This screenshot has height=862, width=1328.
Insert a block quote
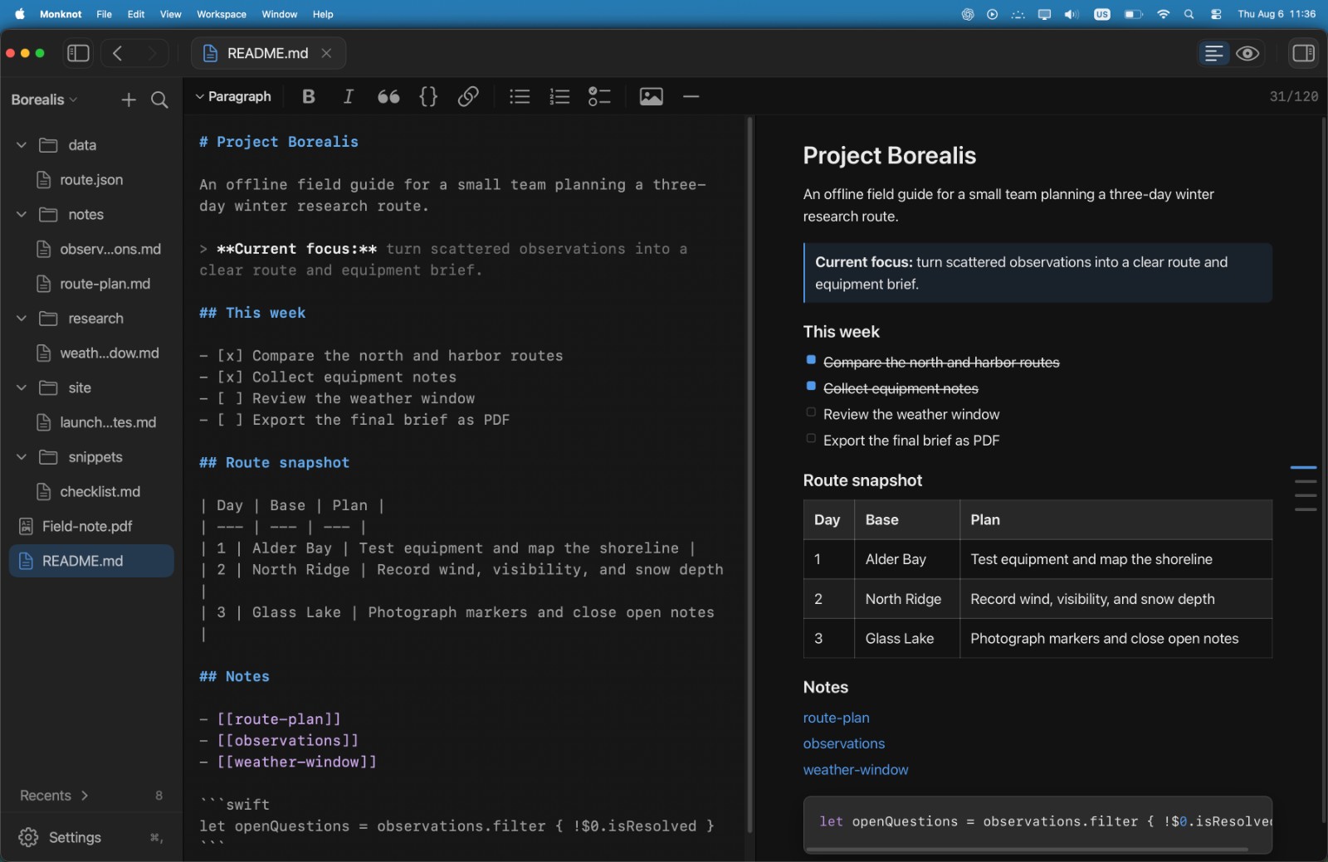click(x=388, y=96)
